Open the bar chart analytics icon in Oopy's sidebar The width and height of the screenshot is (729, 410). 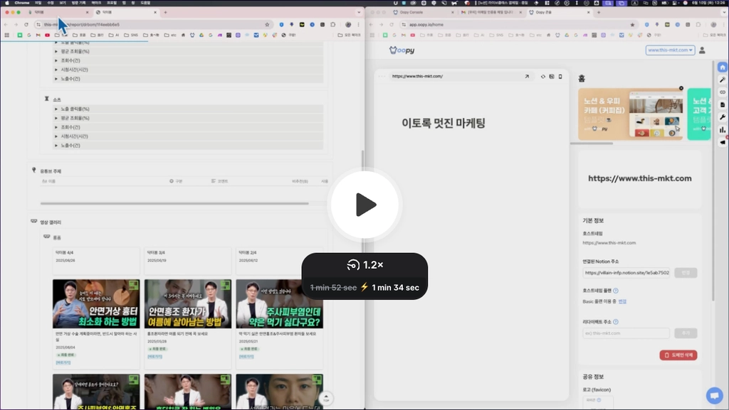coord(723,130)
